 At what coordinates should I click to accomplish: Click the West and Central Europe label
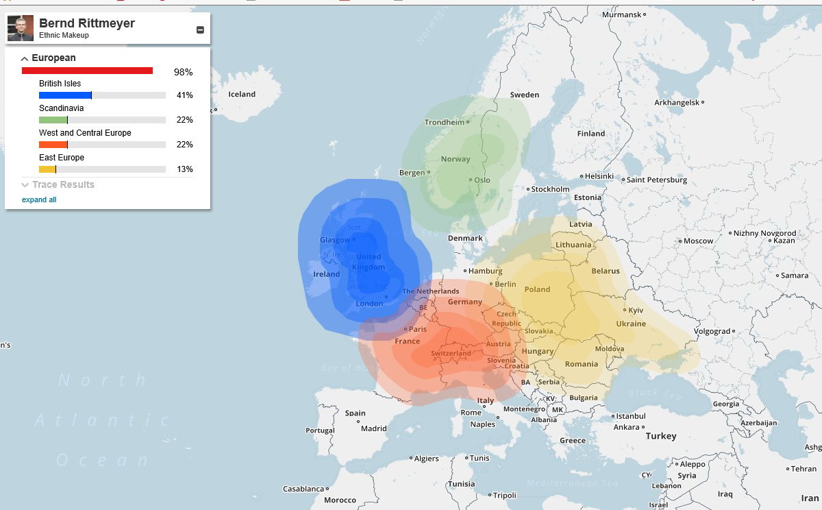(x=85, y=133)
